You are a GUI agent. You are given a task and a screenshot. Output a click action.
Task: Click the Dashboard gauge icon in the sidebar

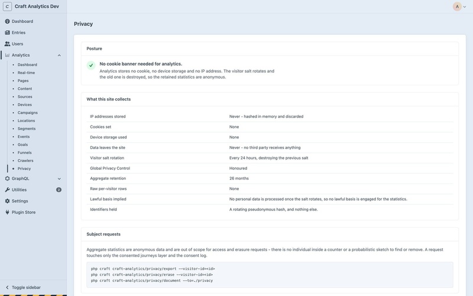click(x=7, y=21)
